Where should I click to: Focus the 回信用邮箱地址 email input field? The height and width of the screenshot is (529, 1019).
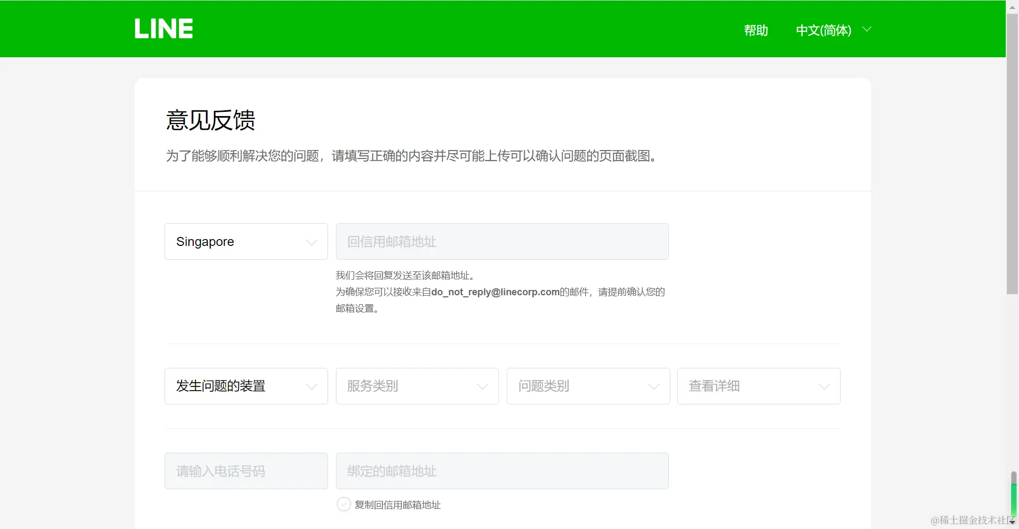502,241
